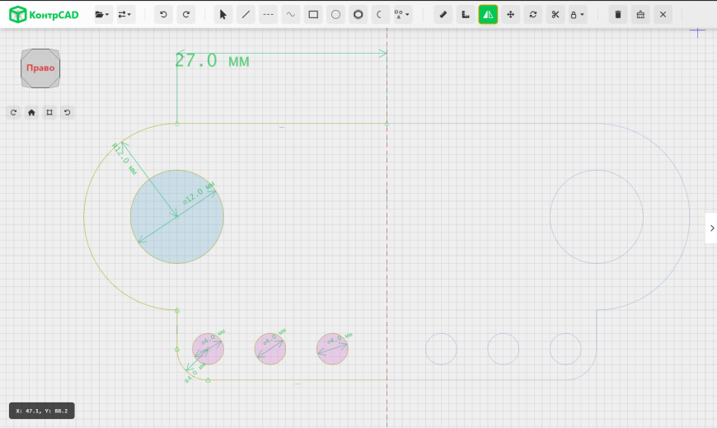Click the clear sketch broom icon

[x=640, y=15]
